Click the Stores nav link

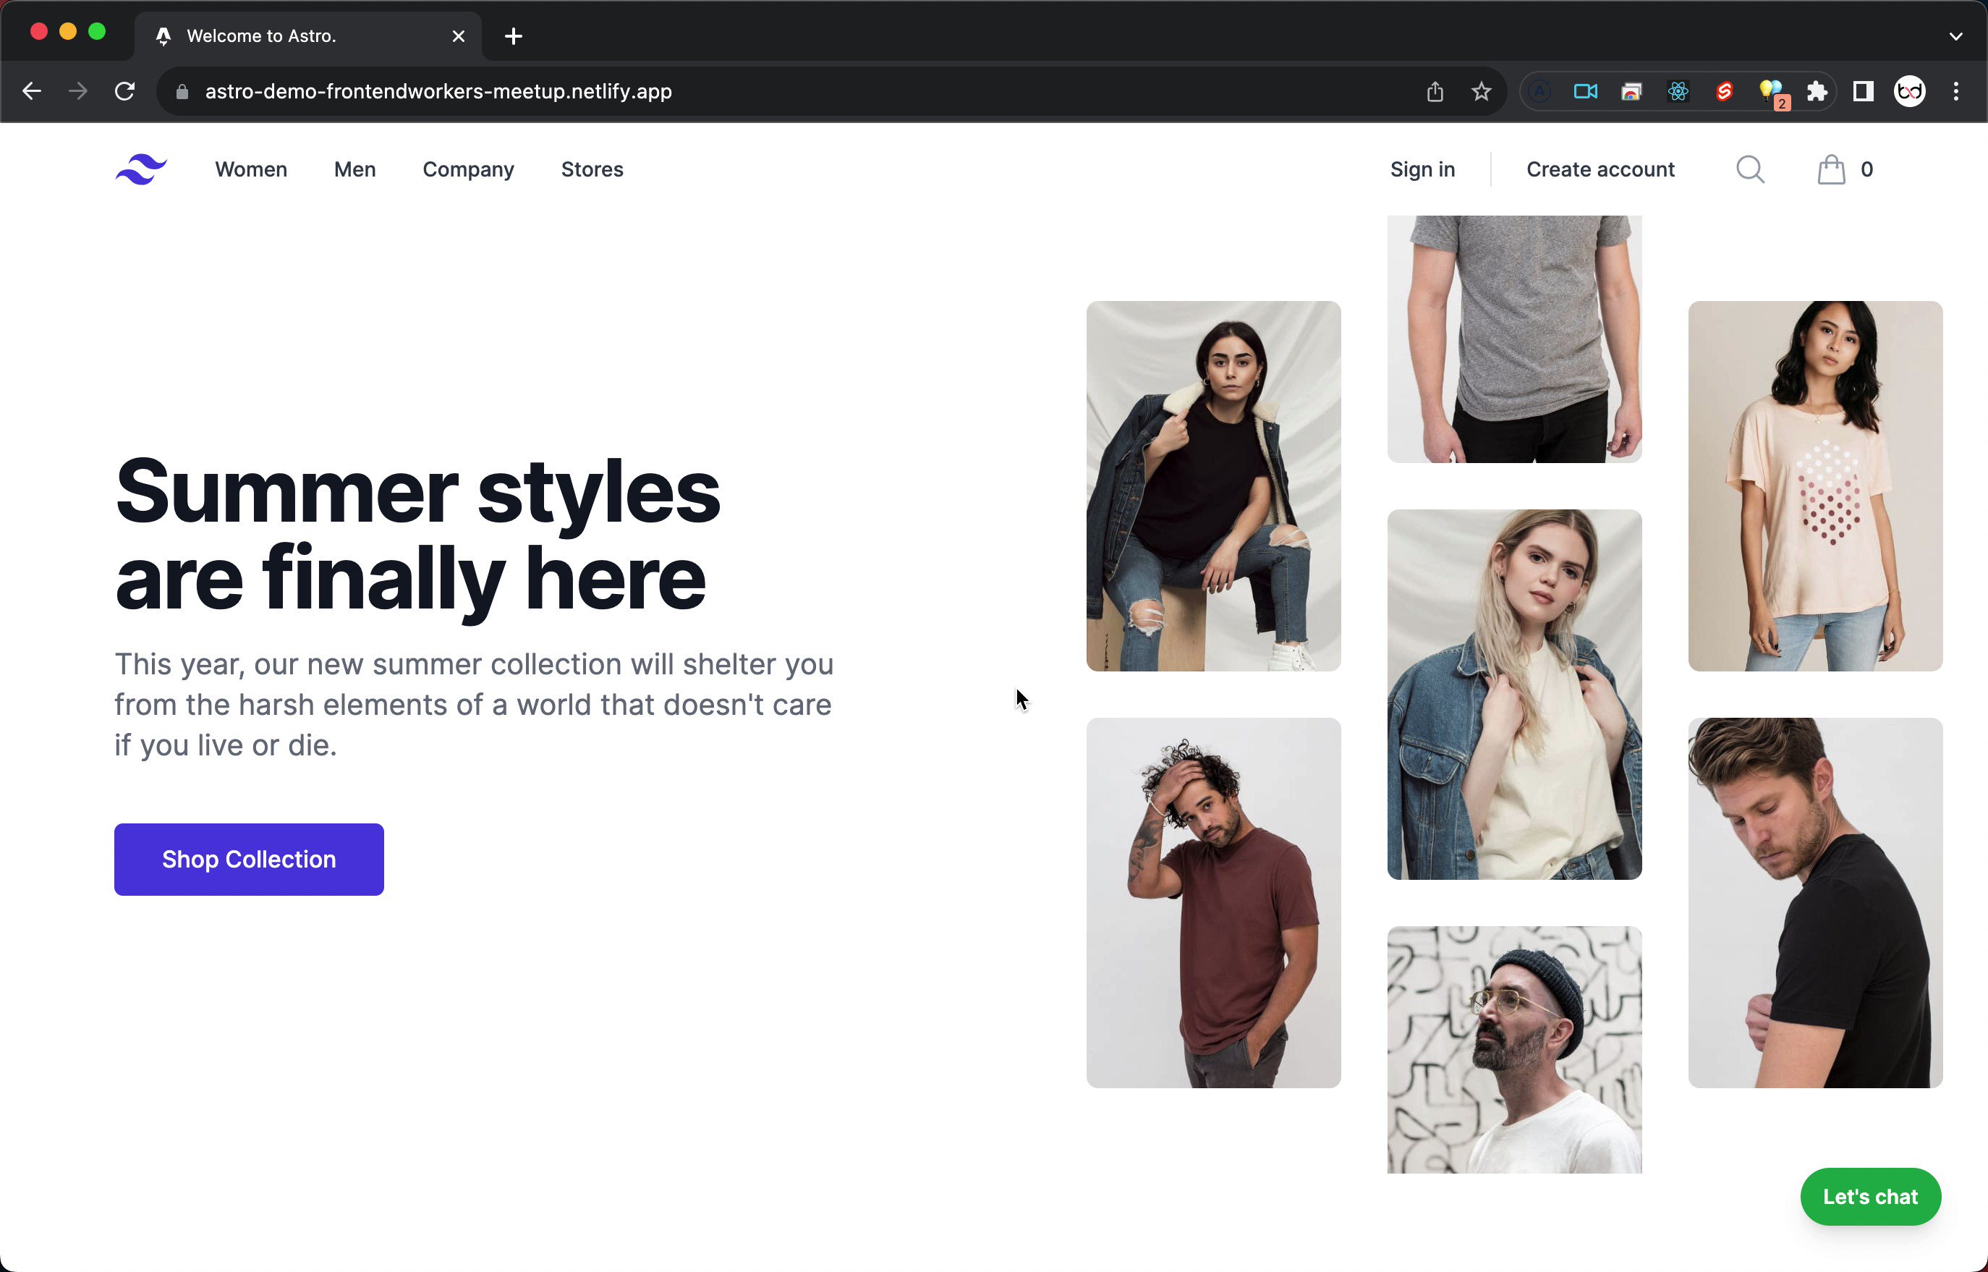pos(592,169)
